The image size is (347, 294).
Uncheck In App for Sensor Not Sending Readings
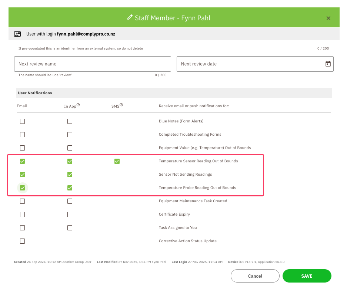(70, 175)
